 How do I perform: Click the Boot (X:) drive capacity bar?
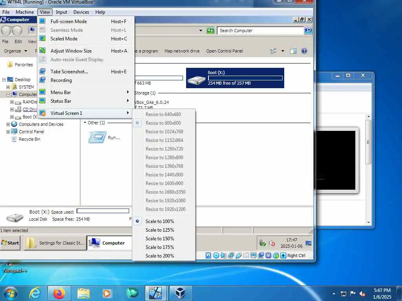click(245, 78)
